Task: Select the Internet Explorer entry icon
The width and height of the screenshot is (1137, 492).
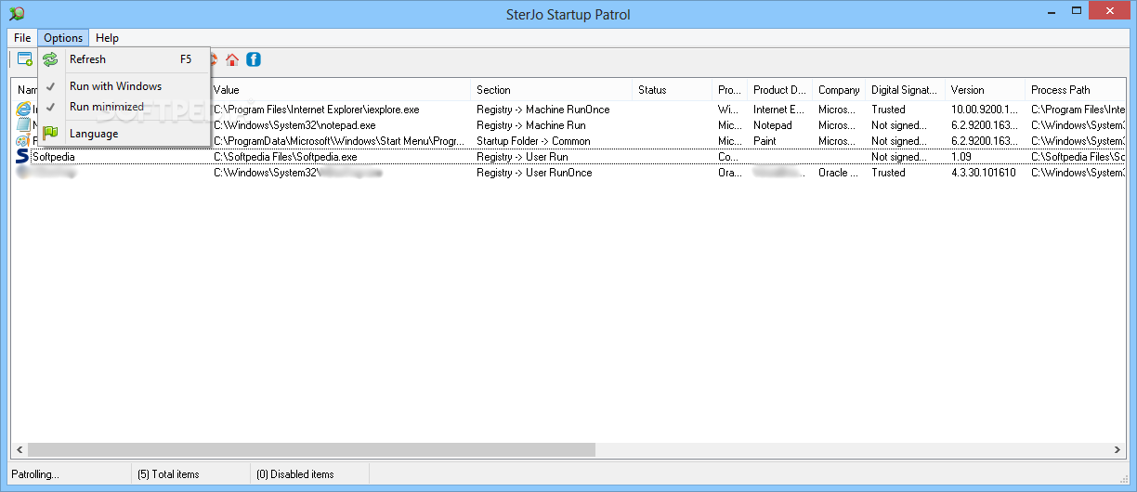Action: point(23,110)
